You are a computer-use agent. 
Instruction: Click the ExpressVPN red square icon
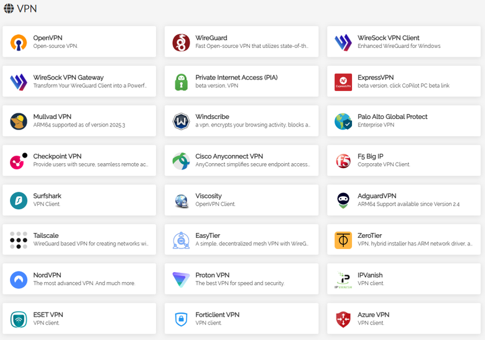[343, 82]
